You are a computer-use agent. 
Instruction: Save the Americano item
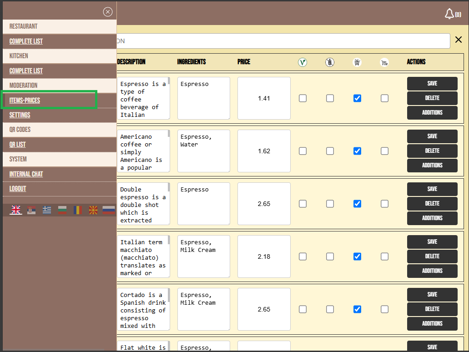(432, 136)
